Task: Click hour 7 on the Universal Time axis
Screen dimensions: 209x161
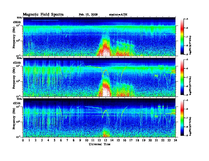Action: pos(67,140)
